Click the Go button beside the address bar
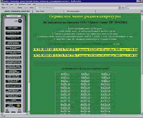 click(x=123, y=8)
